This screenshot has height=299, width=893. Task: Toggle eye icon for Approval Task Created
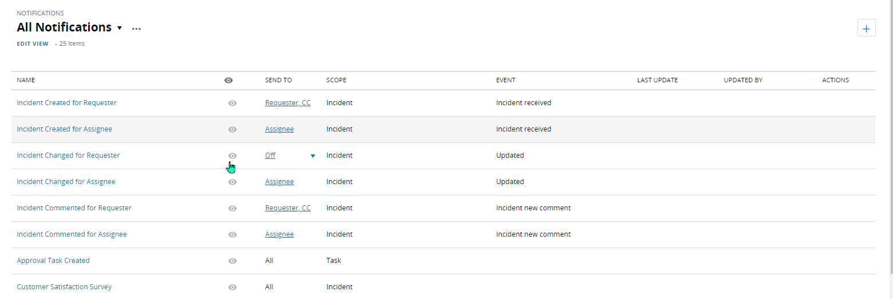click(232, 261)
